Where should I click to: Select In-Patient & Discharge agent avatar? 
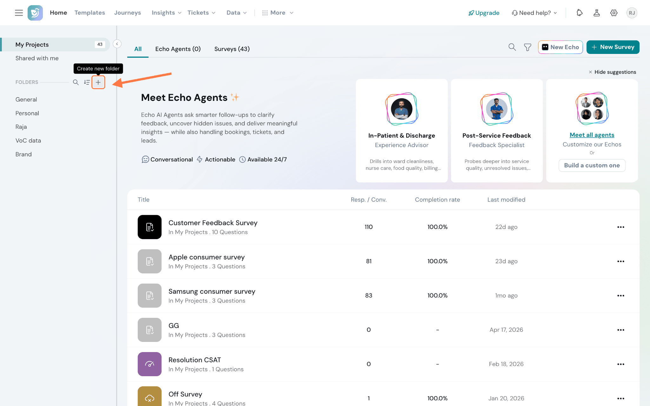pos(401,109)
